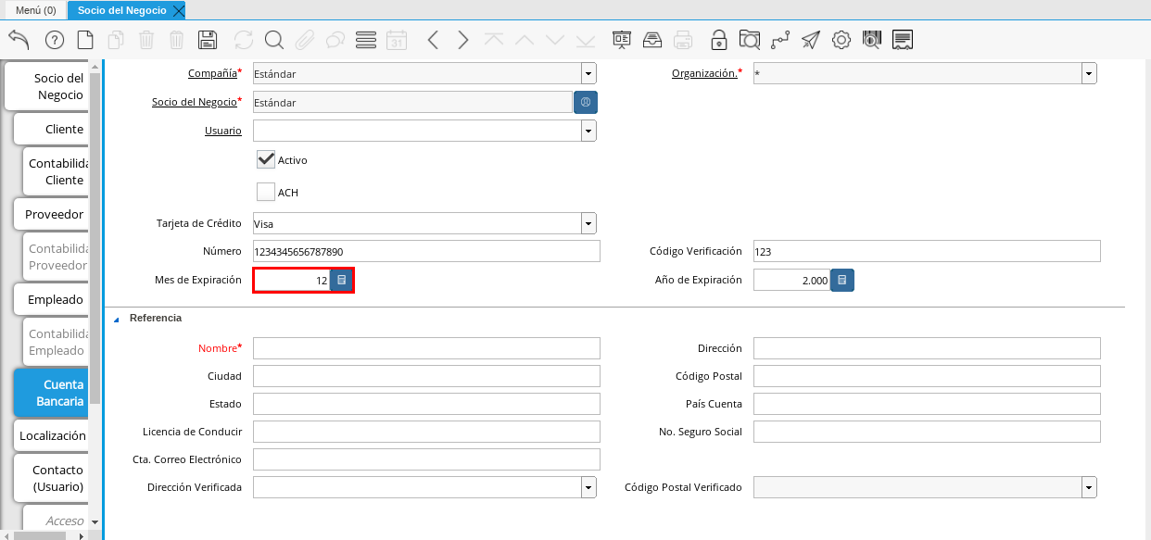Collapse the Referencia section
Viewport: 1151px width, 540px height.
tap(117, 319)
